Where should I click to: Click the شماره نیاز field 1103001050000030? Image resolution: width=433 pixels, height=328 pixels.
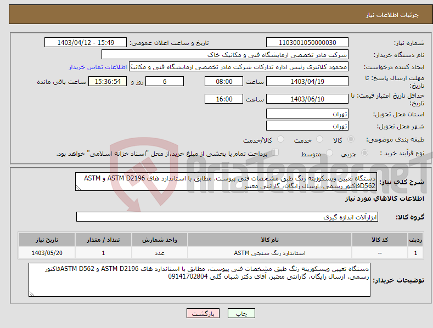307,43
